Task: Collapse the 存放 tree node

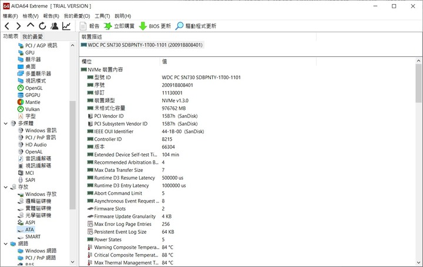Action: (6, 187)
